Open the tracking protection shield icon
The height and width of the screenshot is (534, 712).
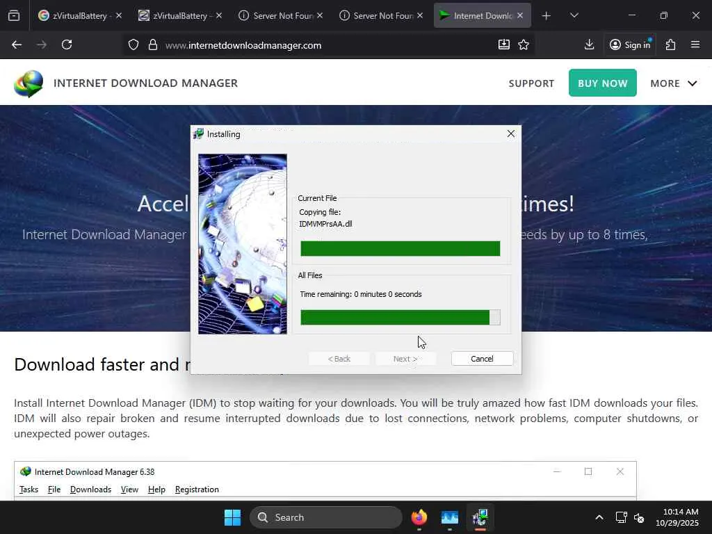pyautogui.click(x=133, y=45)
